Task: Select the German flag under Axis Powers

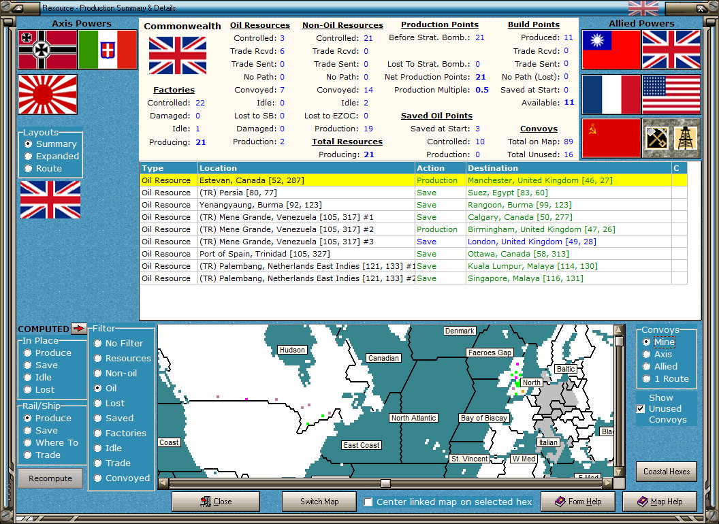Action: coord(48,50)
